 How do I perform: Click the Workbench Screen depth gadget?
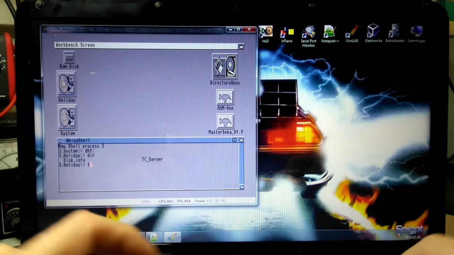click(241, 46)
